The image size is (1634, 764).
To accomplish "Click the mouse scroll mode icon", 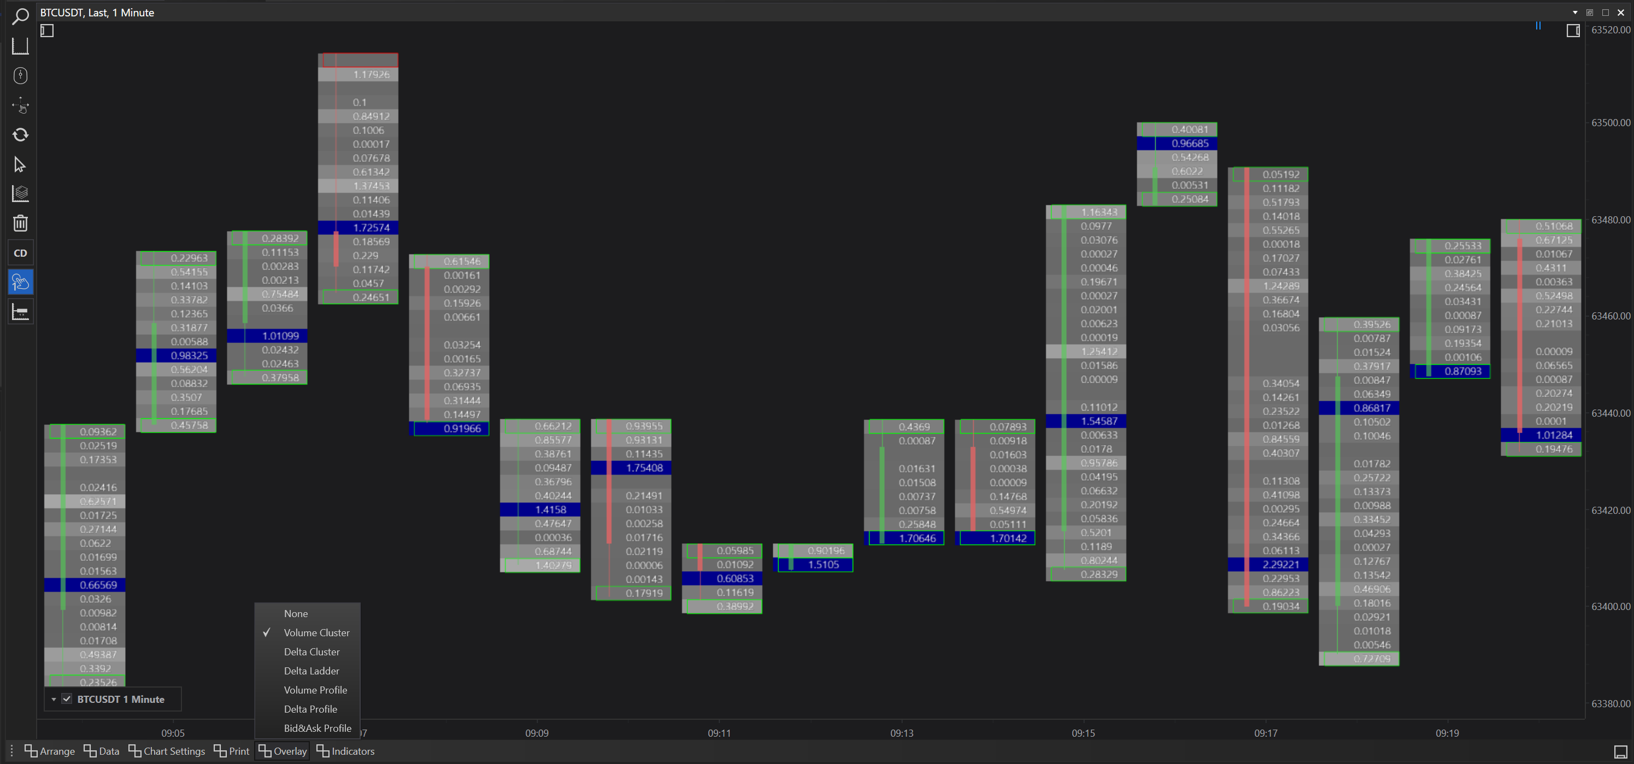I will pos(20,75).
